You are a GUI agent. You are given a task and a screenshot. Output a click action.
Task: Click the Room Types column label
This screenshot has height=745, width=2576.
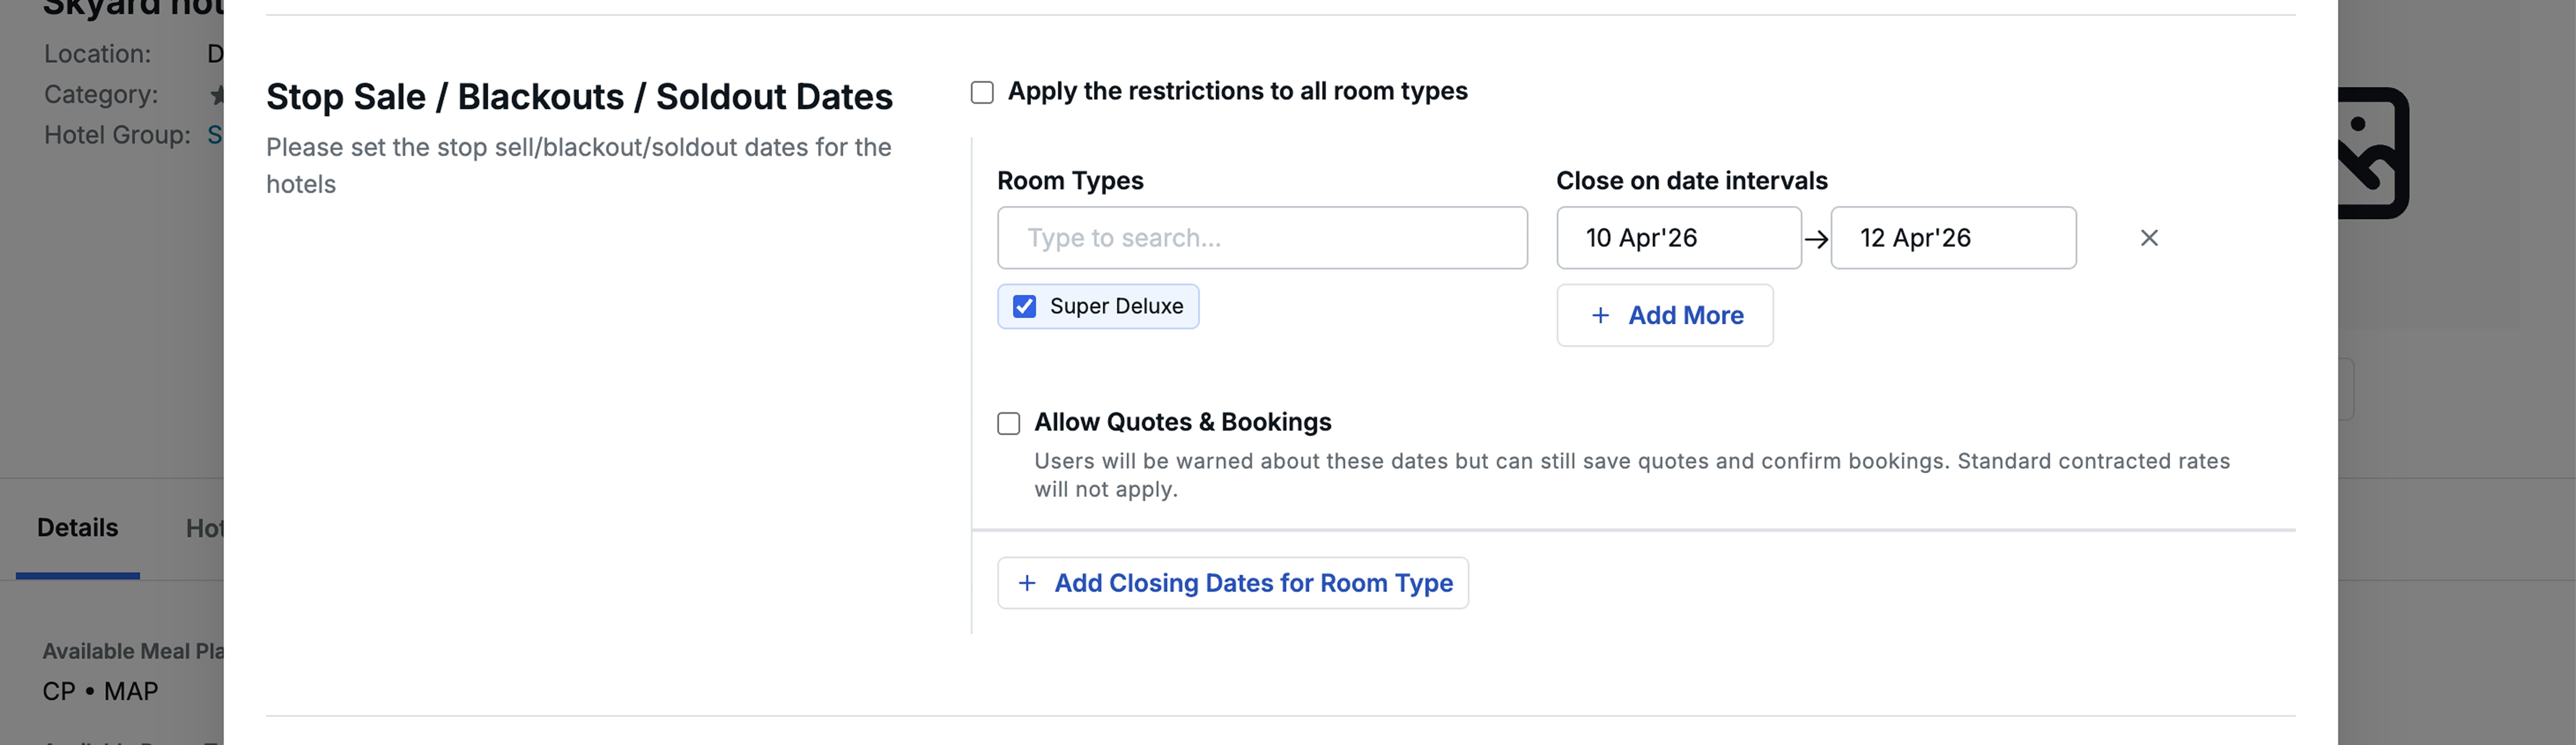1069,181
